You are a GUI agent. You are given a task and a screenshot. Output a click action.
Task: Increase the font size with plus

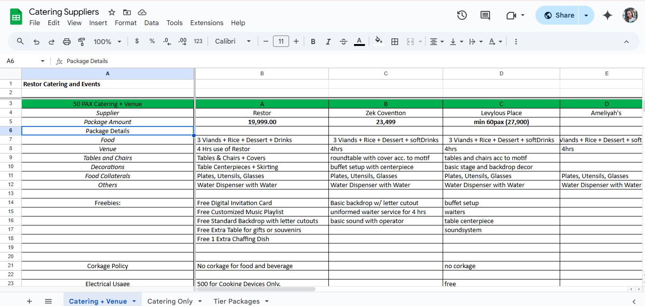coord(296,41)
